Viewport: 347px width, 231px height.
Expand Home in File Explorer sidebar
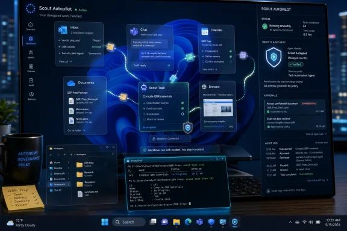(69, 162)
